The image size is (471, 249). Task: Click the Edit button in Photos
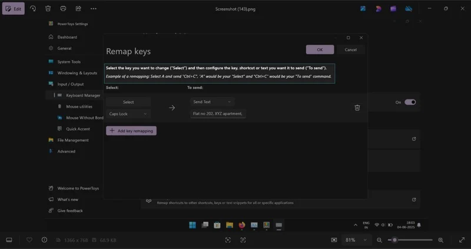pyautogui.click(x=14, y=9)
